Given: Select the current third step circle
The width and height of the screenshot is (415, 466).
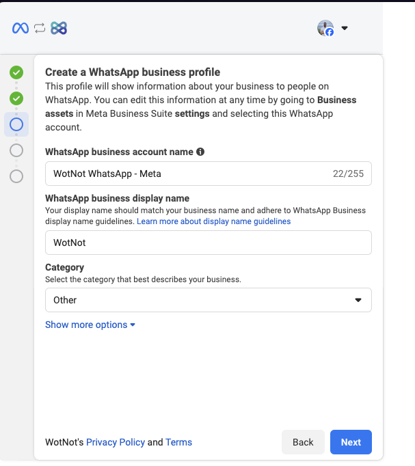Looking at the screenshot, I should (x=16, y=124).
